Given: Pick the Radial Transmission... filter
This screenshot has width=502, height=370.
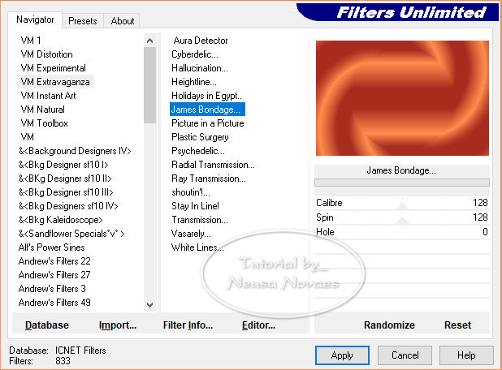Looking at the screenshot, I should pos(213,165).
